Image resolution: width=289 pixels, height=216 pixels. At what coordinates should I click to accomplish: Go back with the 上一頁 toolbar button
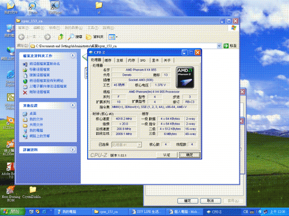(27, 37)
